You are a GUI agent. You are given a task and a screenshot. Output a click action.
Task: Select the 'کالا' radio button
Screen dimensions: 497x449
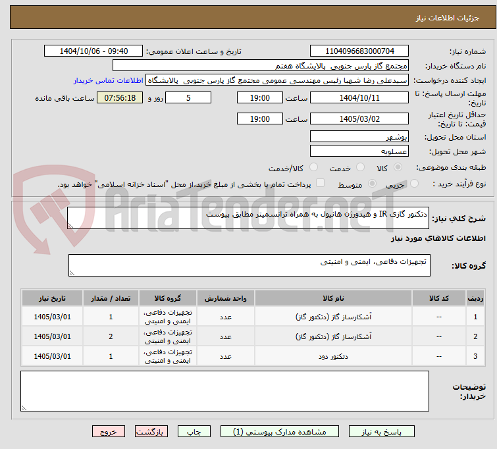[398, 167]
